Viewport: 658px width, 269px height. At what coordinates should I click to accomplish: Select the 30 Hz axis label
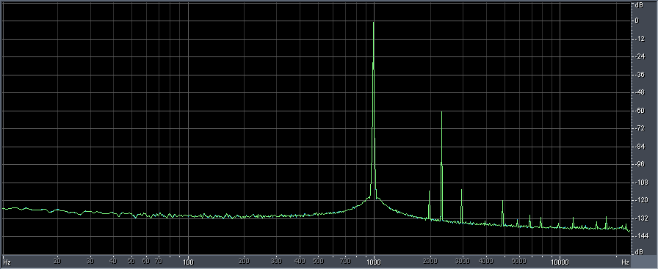point(90,261)
